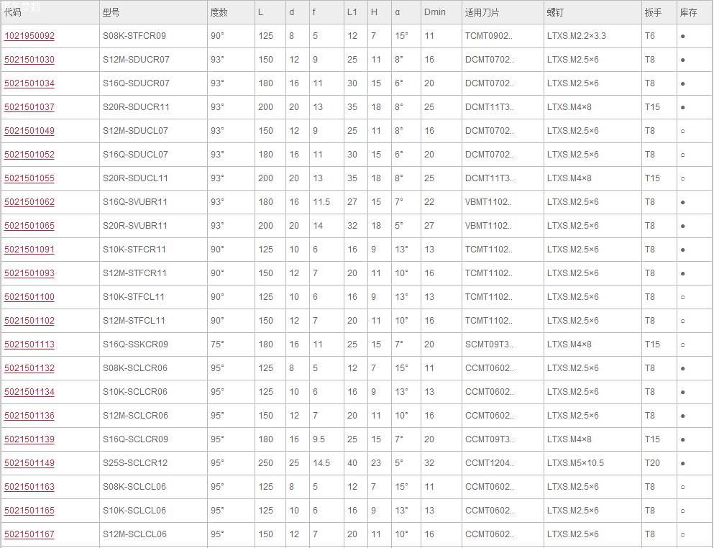Click stock dot in S25S-SCLCR12 row
The width and height of the screenshot is (714, 548).
click(682, 463)
